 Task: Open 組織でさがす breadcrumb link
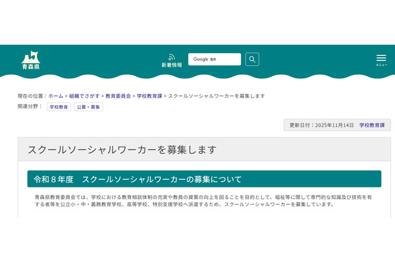tap(84, 96)
